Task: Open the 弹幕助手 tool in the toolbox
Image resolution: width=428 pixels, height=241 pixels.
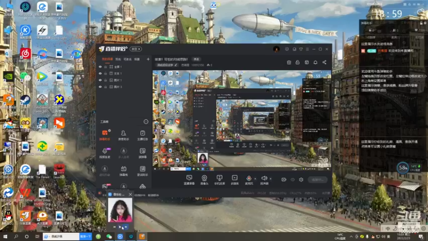Action: click(x=105, y=135)
